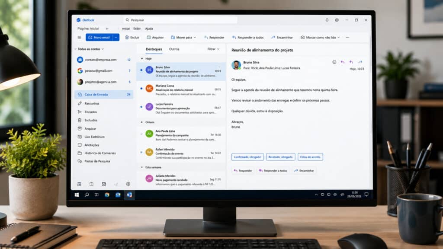Choose the 'Confirmado, obrigado!' suggested reply
The height and width of the screenshot is (249, 443).
247,157
